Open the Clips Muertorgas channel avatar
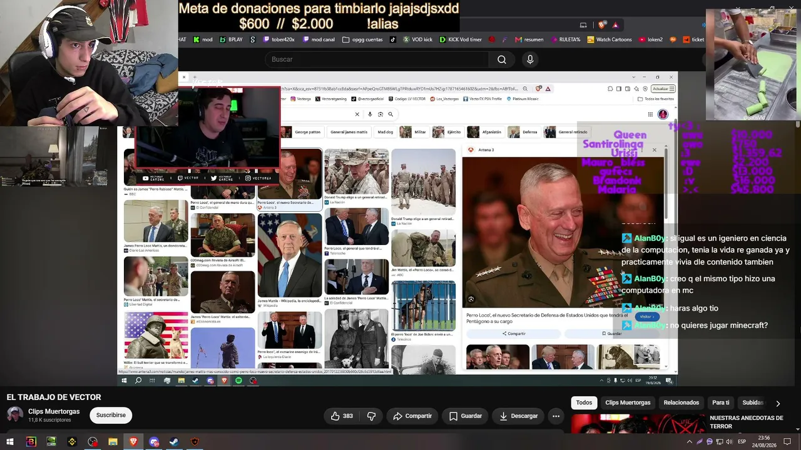The width and height of the screenshot is (801, 450). coord(15,415)
